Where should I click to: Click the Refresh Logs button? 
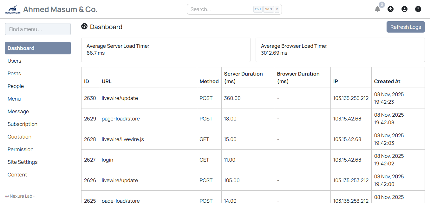[x=405, y=27]
